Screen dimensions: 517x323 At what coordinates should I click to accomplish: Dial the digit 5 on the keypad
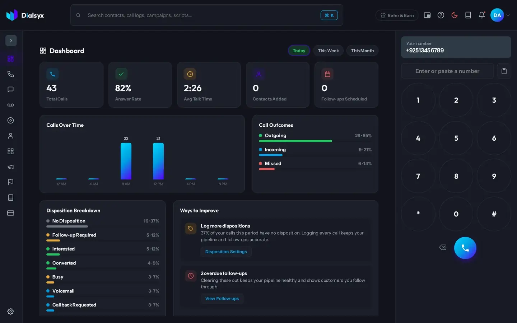(x=456, y=138)
